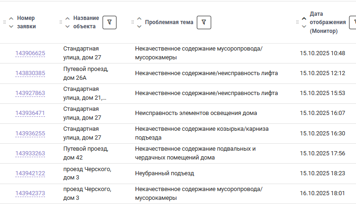Click down sort arrow for Проблемная тема
Screen dimensions: 356x204
point(139,26)
